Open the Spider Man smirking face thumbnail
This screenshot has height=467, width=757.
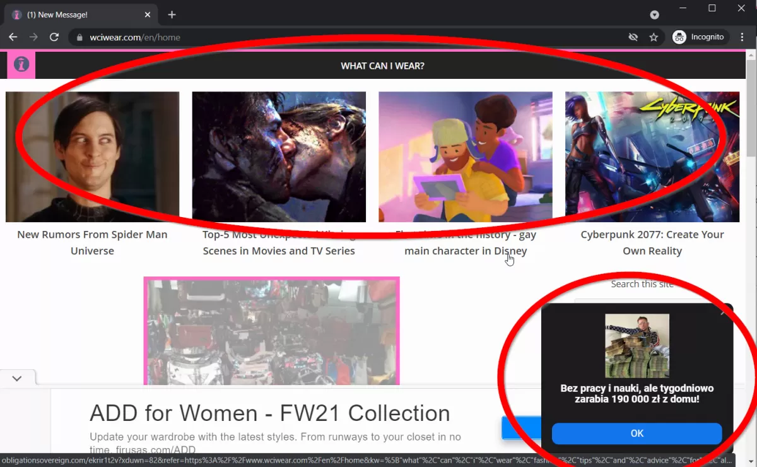tap(92, 157)
